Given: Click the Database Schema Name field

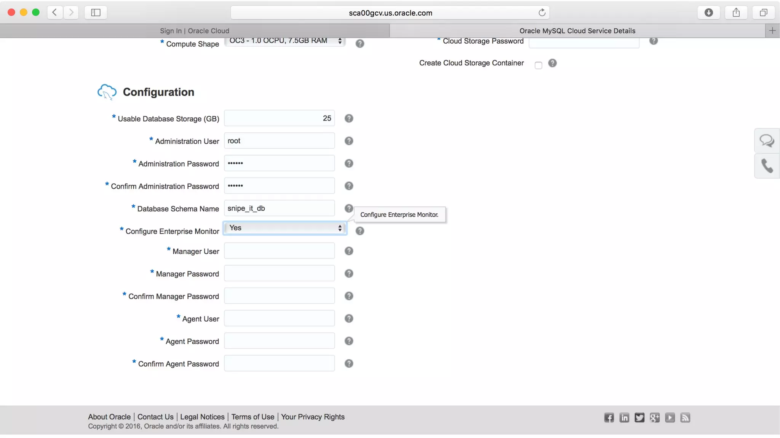Looking at the screenshot, I should click(x=279, y=208).
